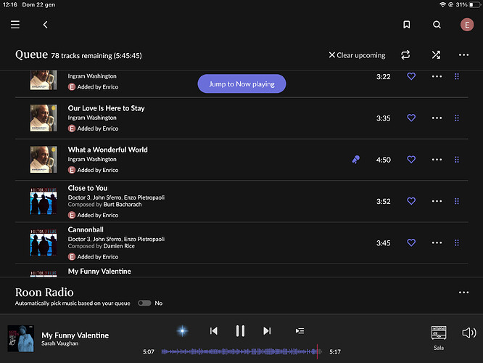
Task: Favorite the 3:22 Ingram Washington track
Action: tap(411, 76)
